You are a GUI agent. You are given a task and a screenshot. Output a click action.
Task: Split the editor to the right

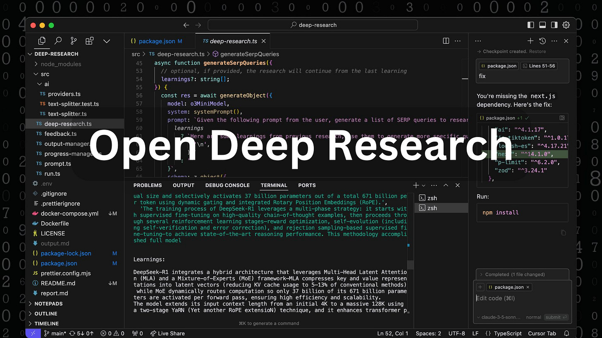coord(446,41)
